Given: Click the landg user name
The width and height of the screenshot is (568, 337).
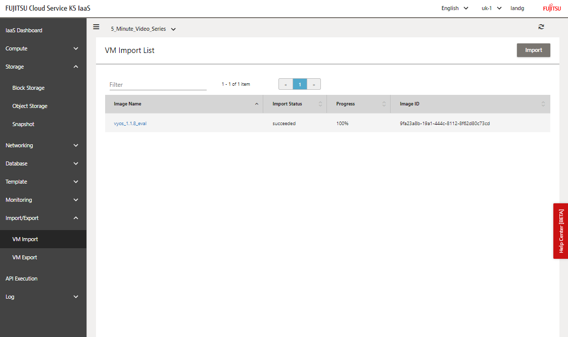Looking at the screenshot, I should coord(517,8).
